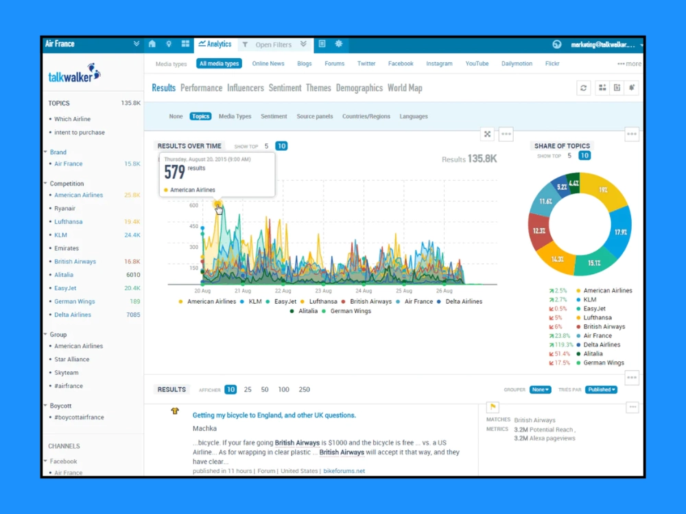Select Star Alliance topic in sidebar
Image resolution: width=686 pixels, height=514 pixels.
pos(72,359)
